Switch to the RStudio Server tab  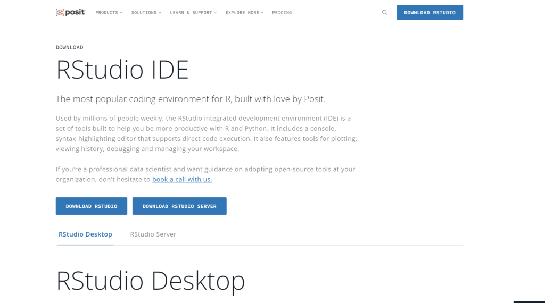(153, 234)
